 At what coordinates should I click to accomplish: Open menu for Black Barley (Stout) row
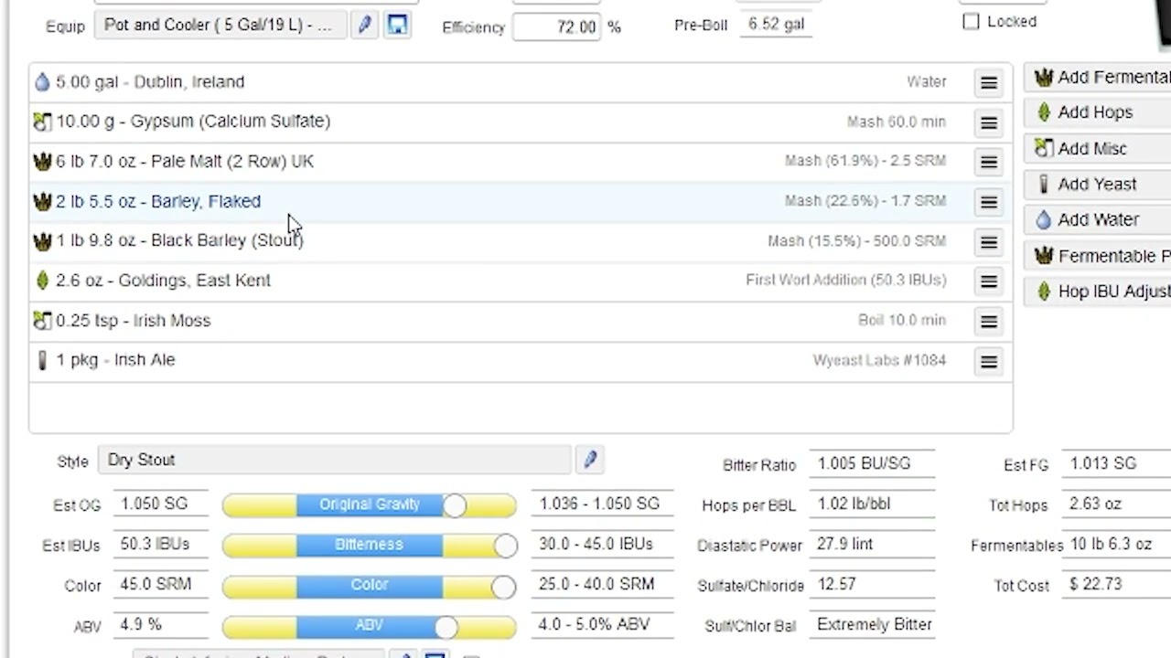989,241
